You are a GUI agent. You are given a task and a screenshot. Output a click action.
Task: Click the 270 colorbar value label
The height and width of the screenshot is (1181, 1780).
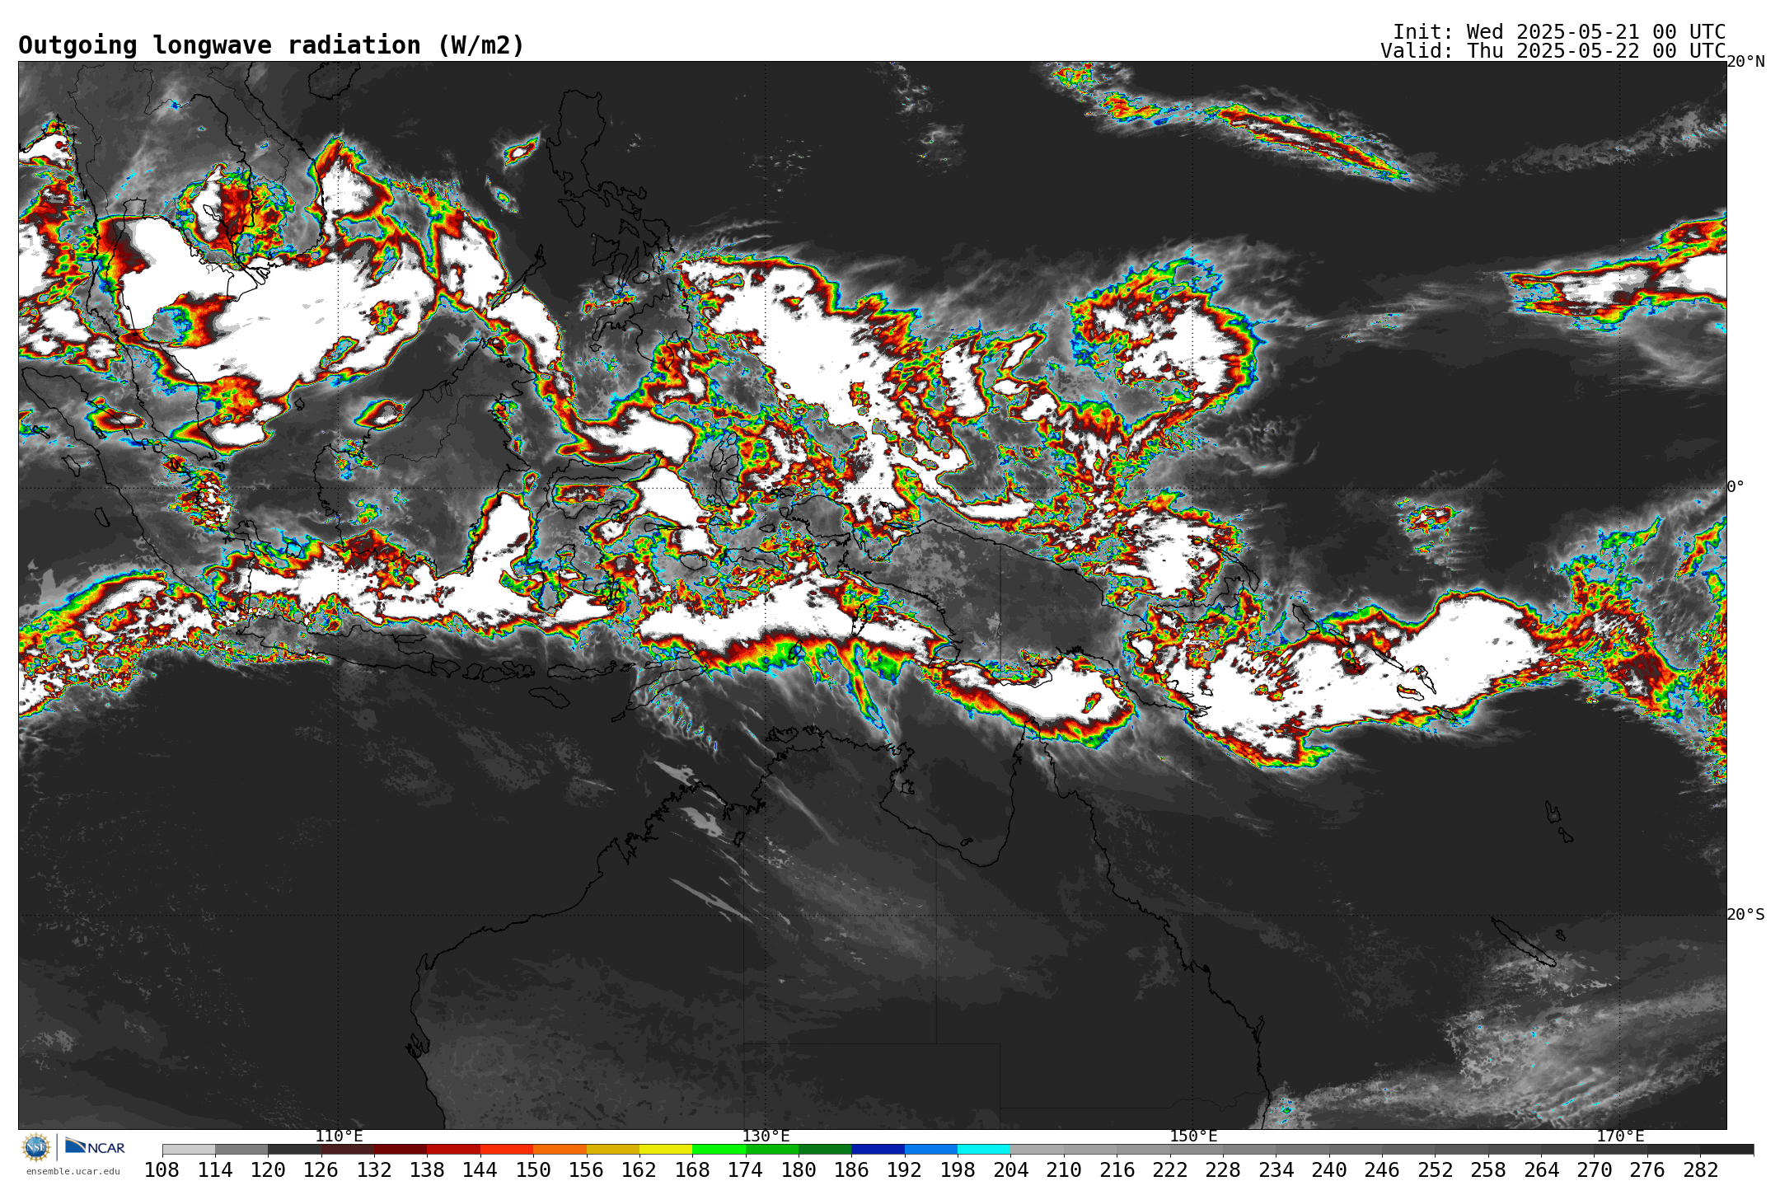pos(1594,1170)
